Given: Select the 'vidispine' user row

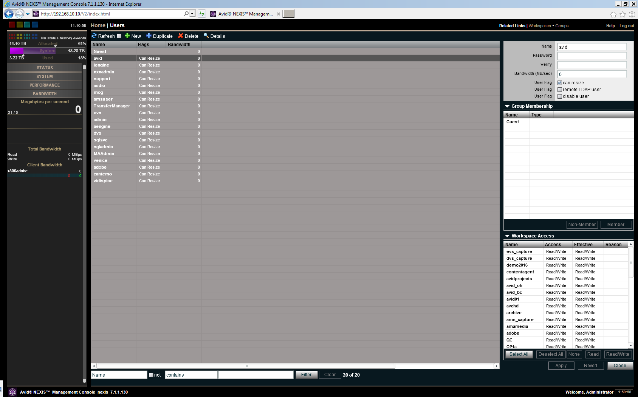Looking at the screenshot, I should 295,181.
